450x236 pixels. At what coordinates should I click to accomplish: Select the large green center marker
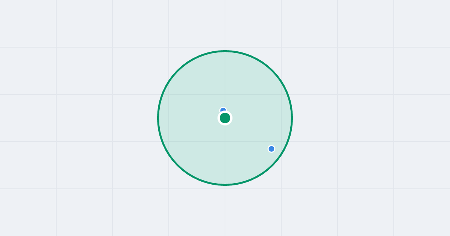pyautogui.click(x=225, y=118)
